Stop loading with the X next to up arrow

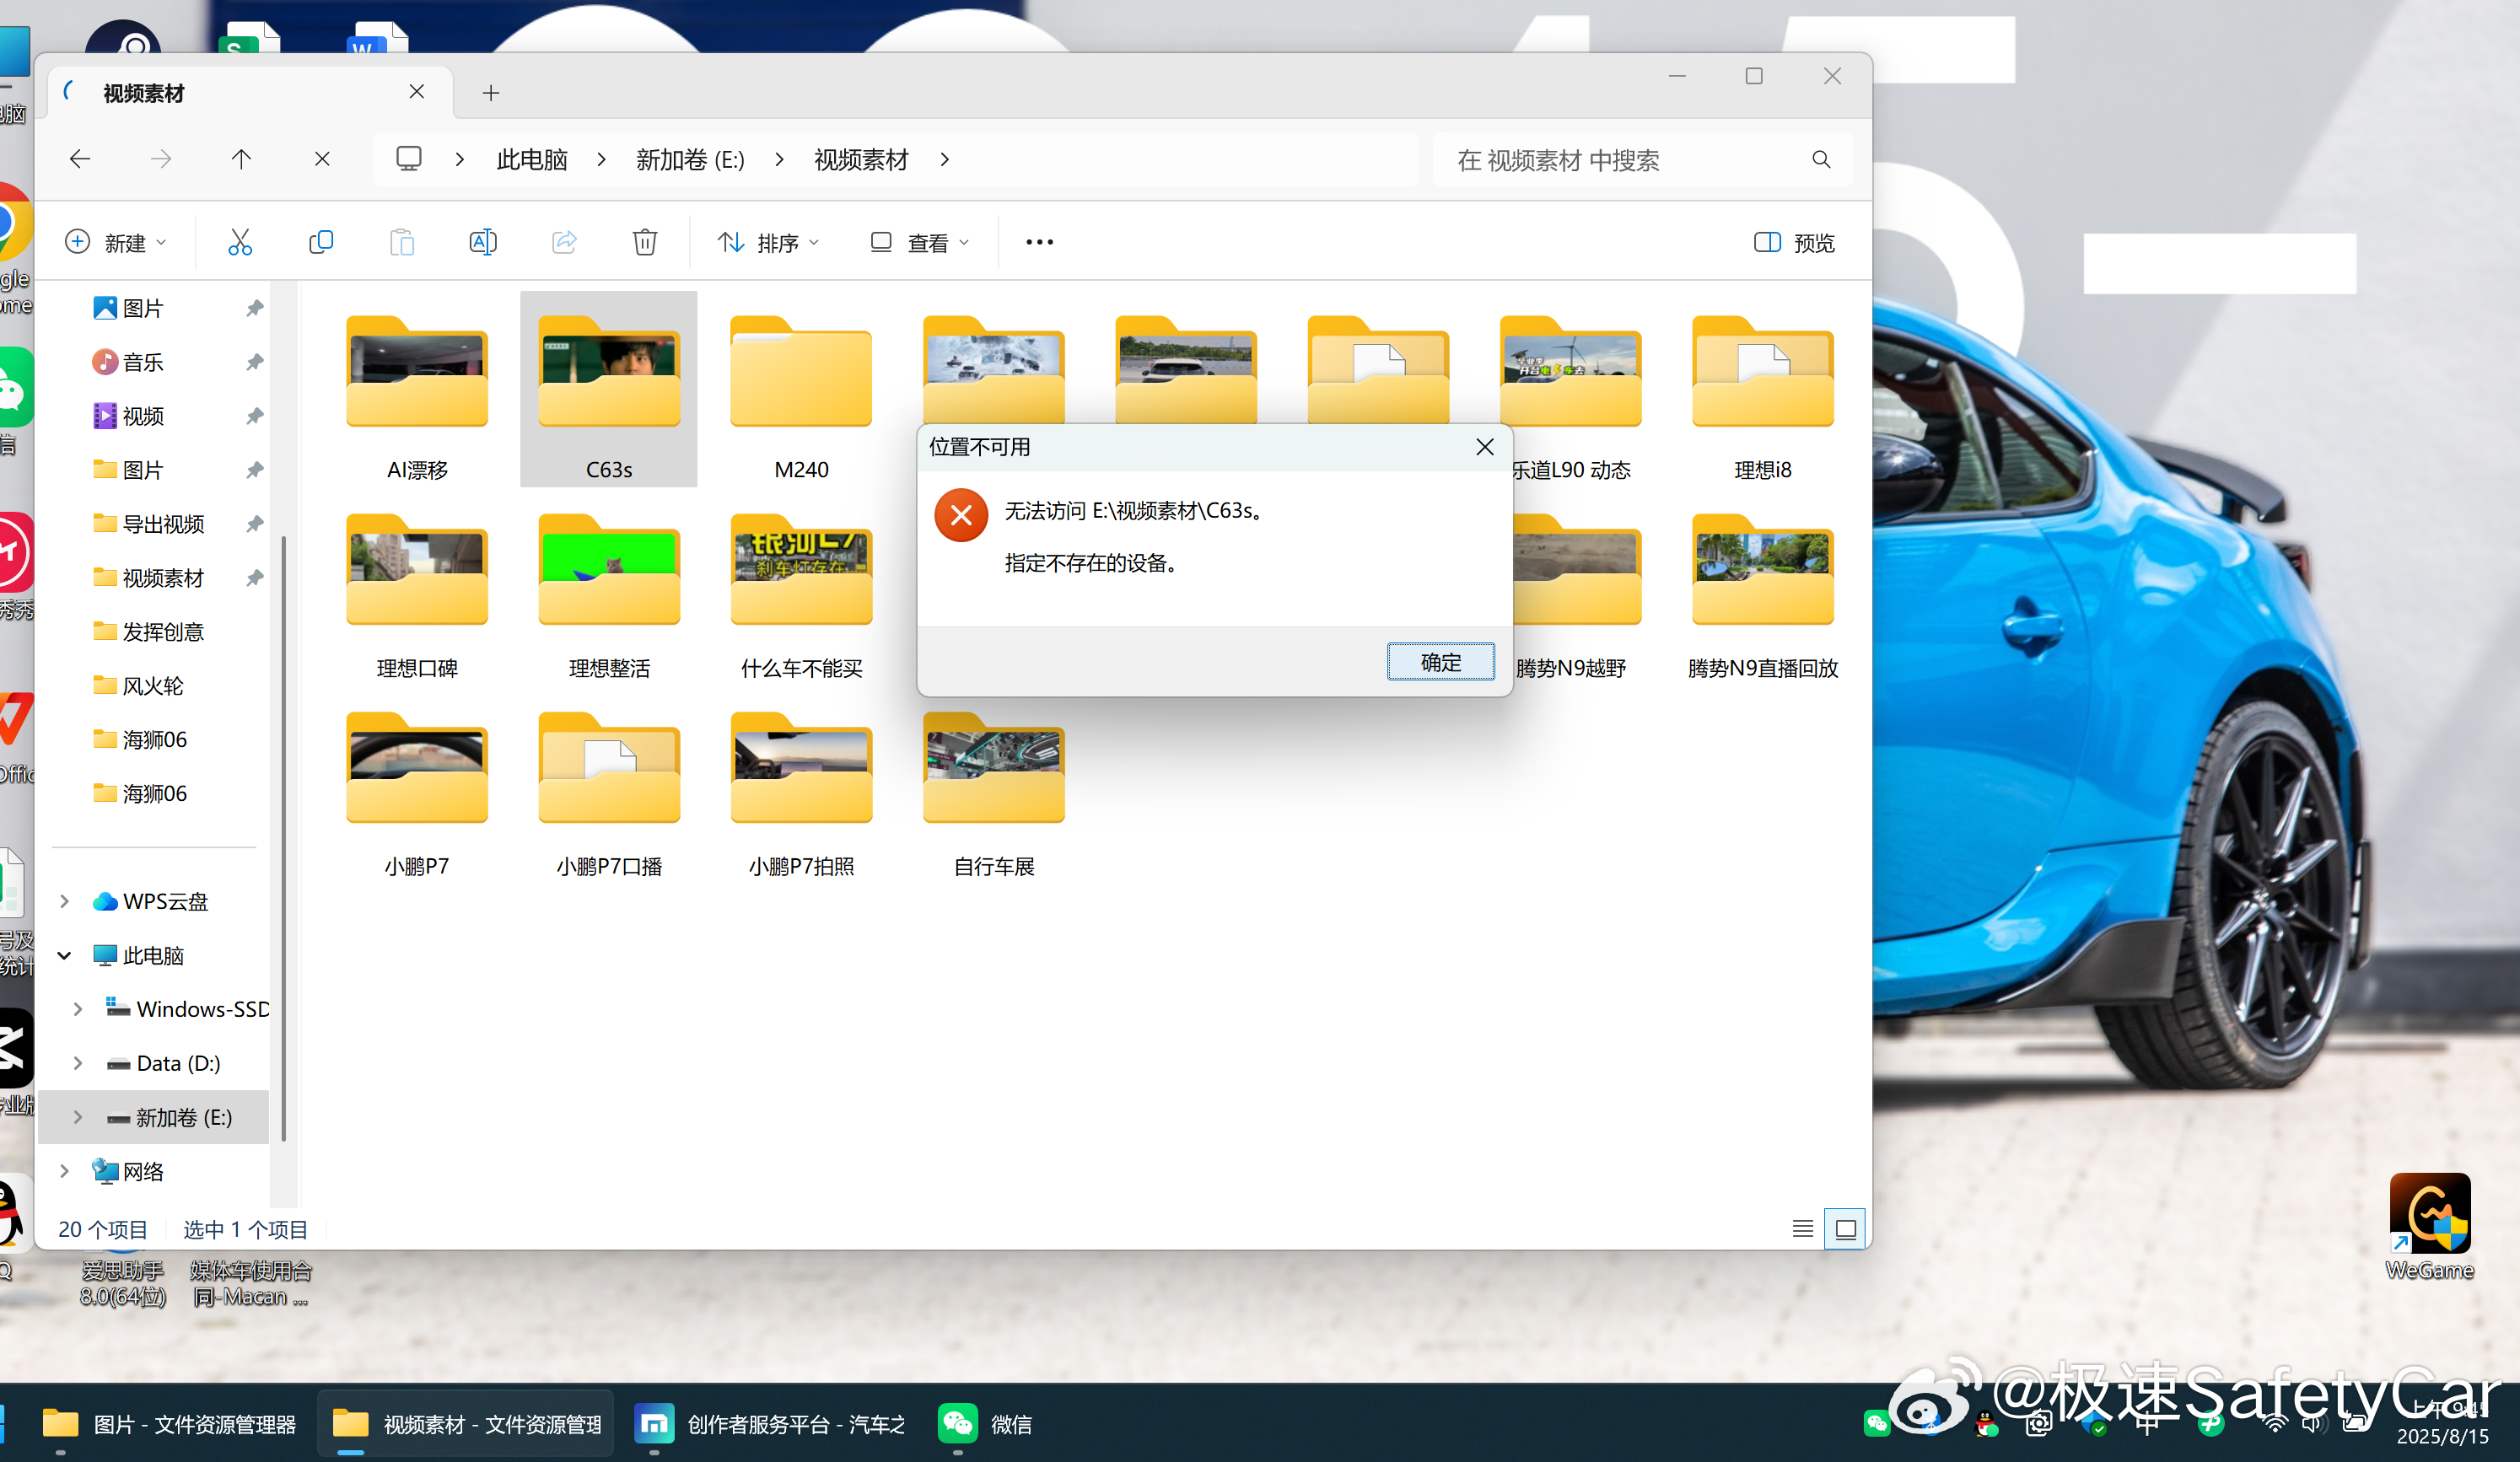pyautogui.click(x=322, y=159)
